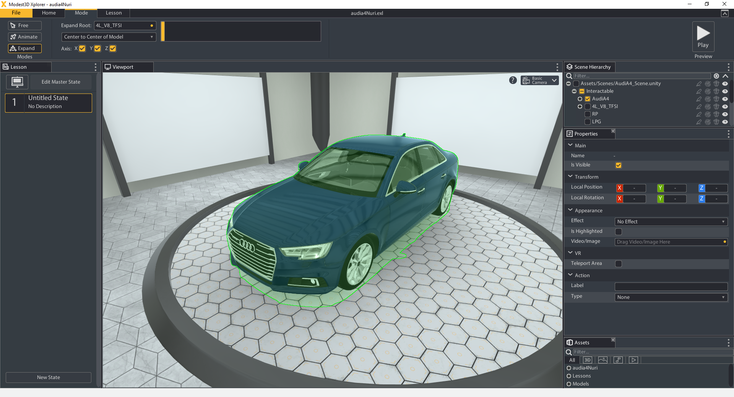
Task: Check 4L_V8_TFSI checkbox in hierarchy
Action: point(588,107)
